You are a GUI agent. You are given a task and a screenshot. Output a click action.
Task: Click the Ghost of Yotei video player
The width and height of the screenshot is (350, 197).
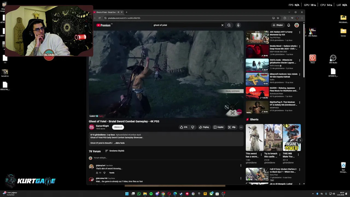[x=166, y=74]
